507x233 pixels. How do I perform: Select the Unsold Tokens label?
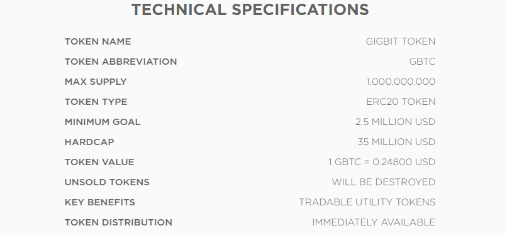click(107, 182)
